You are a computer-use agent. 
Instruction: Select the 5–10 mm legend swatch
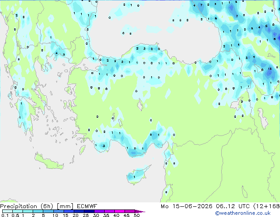point(48,211)
